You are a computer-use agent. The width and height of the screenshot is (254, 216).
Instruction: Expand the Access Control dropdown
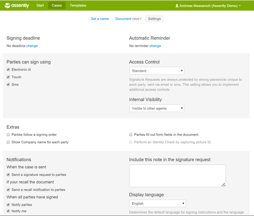tap(157, 71)
